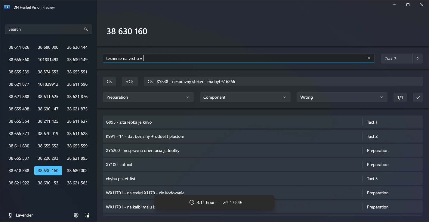Select the 'chyba paket-list' row
The width and height of the screenshot is (429, 222).
(232, 179)
